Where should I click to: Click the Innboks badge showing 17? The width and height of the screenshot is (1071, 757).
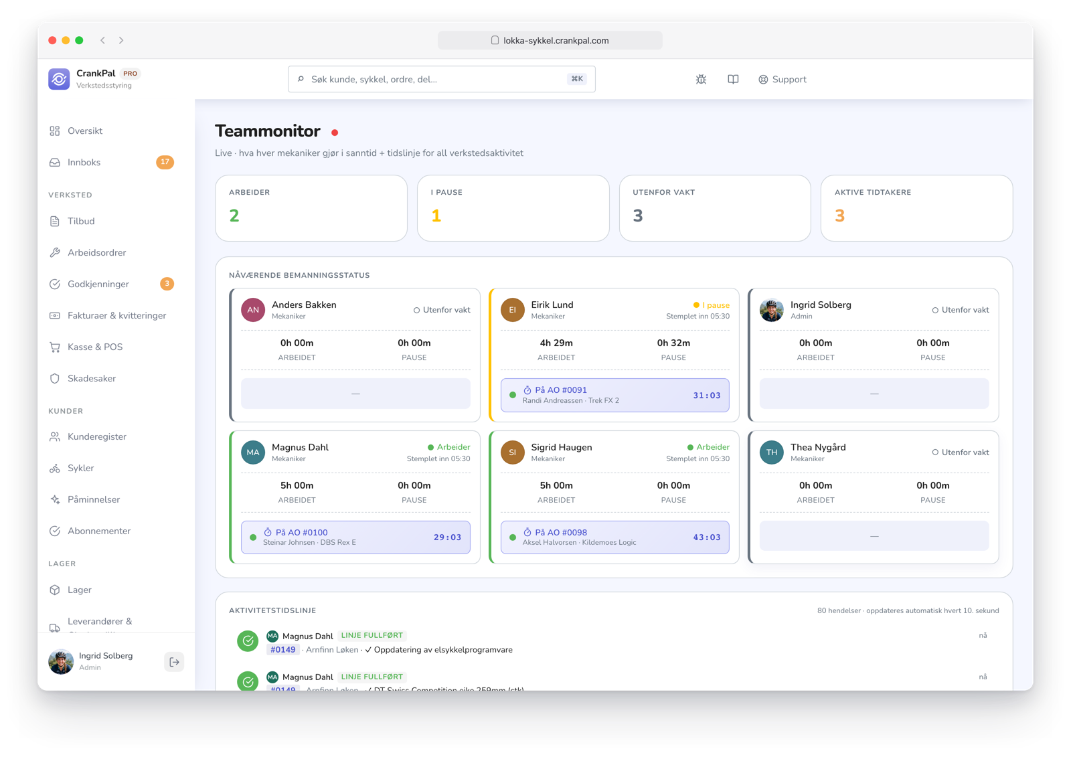(165, 162)
